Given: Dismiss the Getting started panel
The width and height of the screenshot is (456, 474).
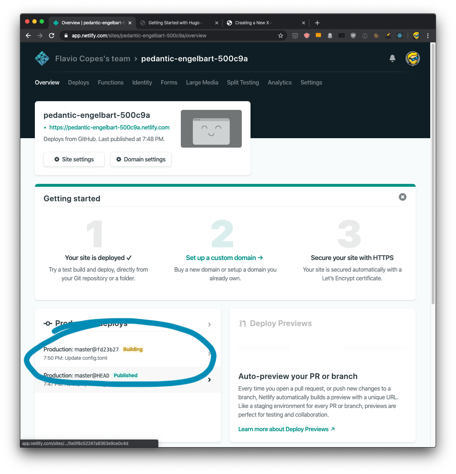Looking at the screenshot, I should [x=402, y=197].
